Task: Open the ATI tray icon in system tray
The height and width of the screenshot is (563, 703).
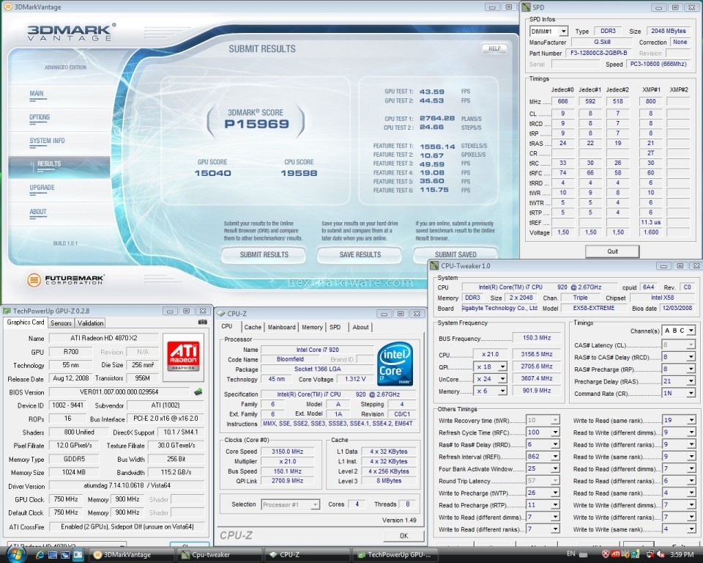Action: pos(616,554)
